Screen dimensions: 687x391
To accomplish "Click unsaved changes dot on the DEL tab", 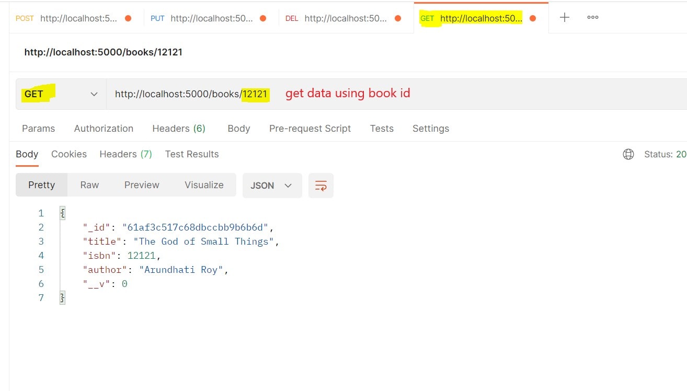I will pos(398,17).
